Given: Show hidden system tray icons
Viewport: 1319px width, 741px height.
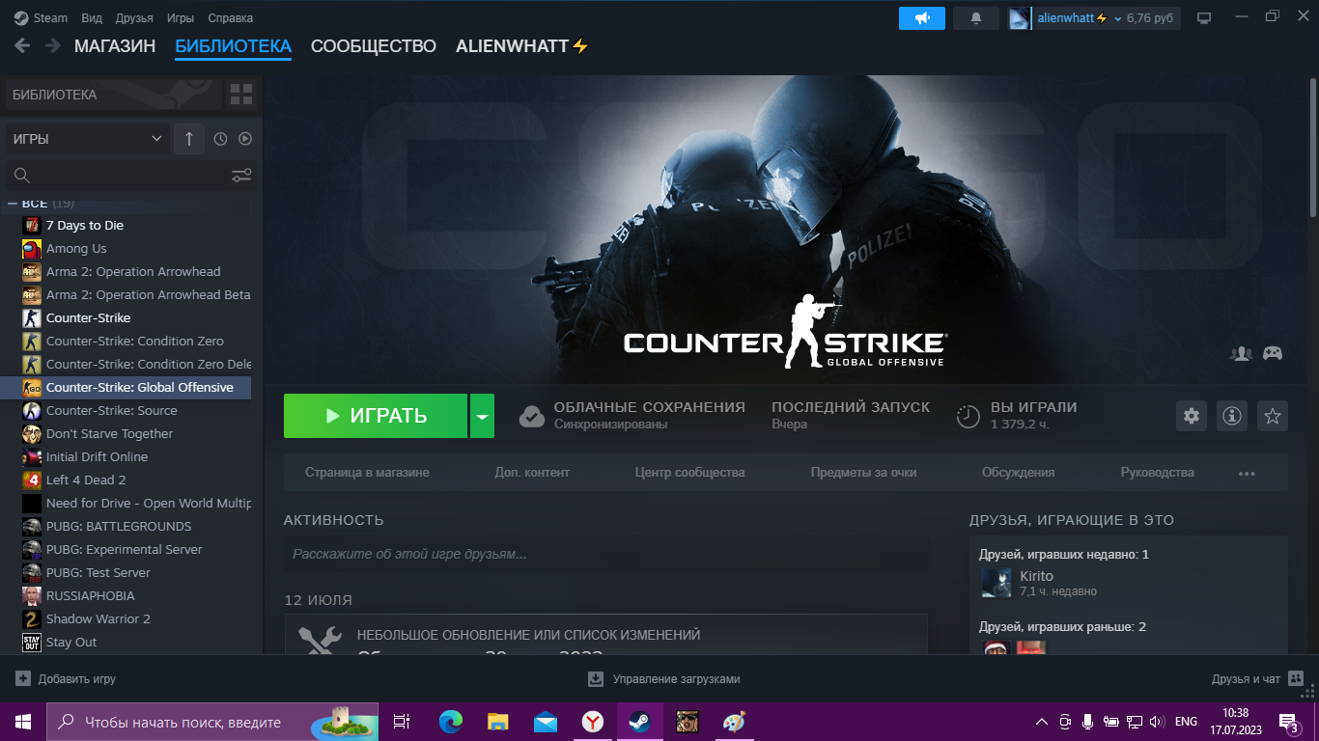Looking at the screenshot, I should point(1041,721).
